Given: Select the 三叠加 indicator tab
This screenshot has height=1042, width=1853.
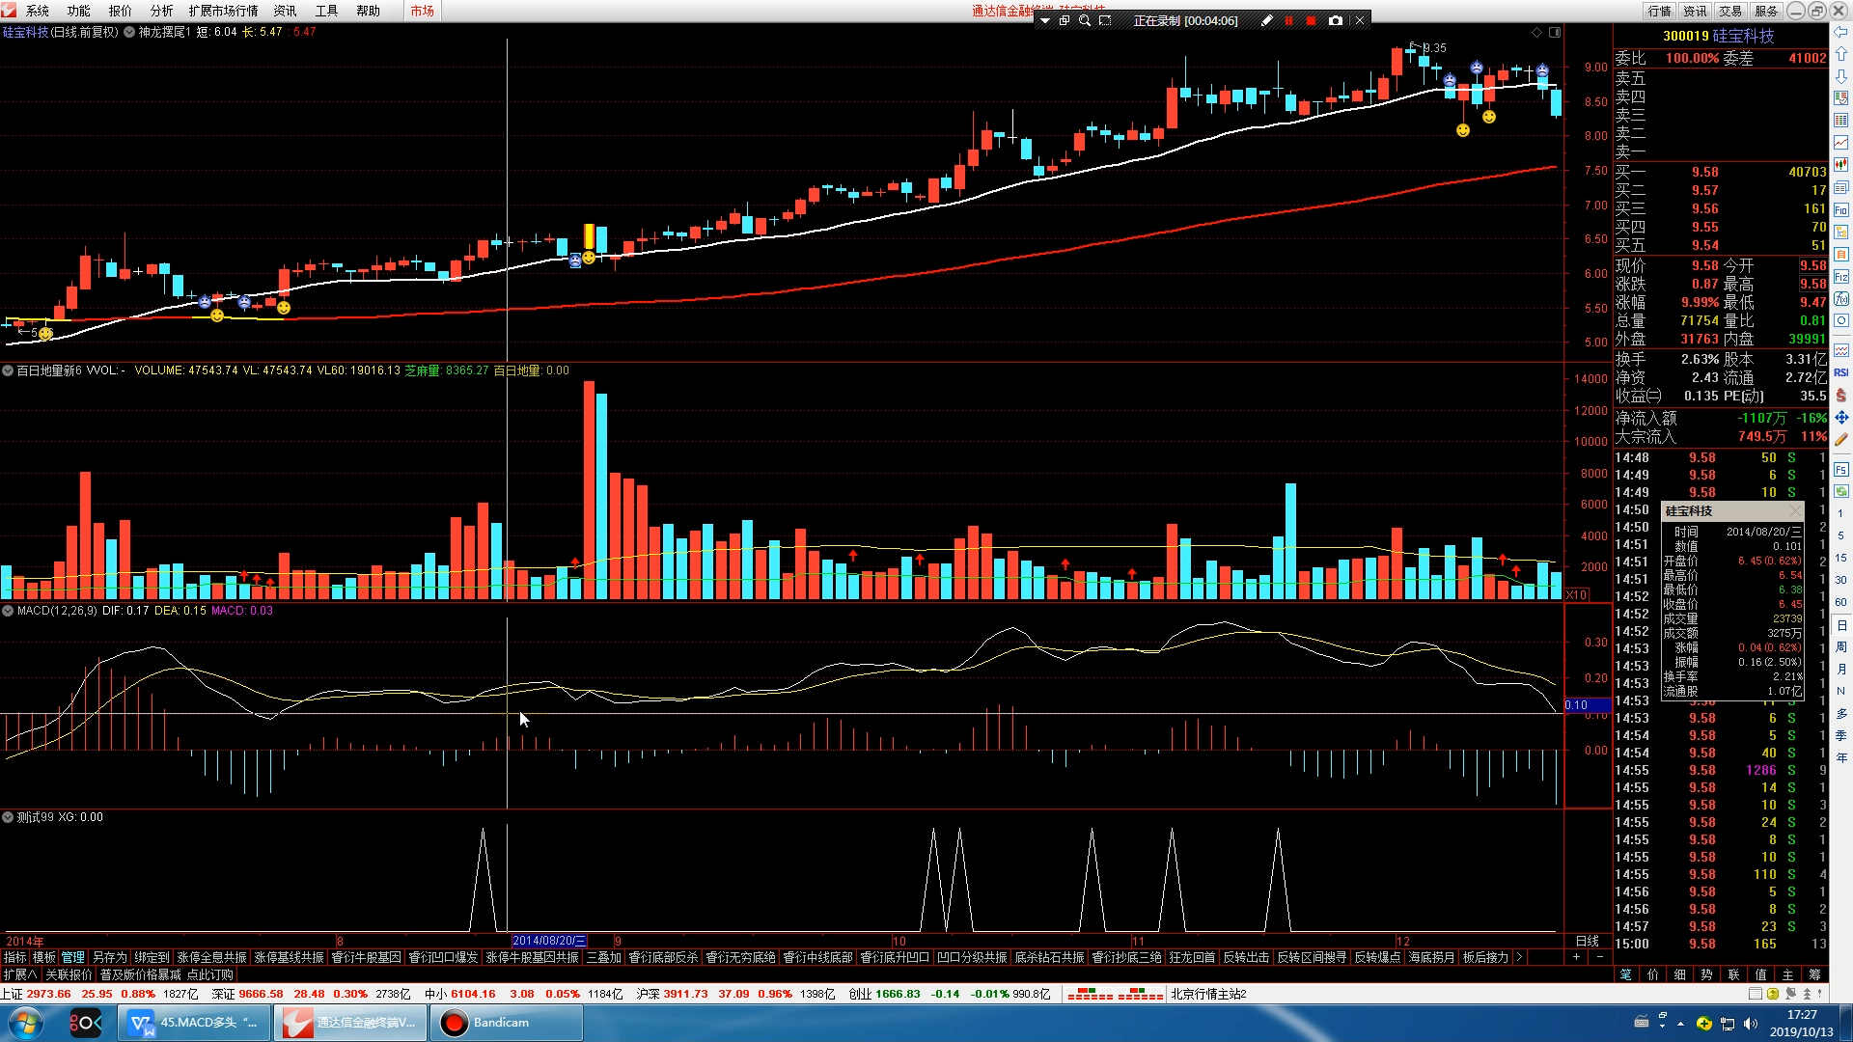Looking at the screenshot, I should pyautogui.click(x=603, y=957).
